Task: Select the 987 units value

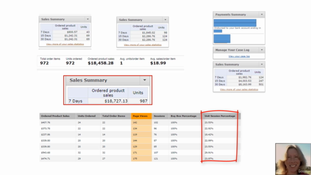Action: click(143, 101)
